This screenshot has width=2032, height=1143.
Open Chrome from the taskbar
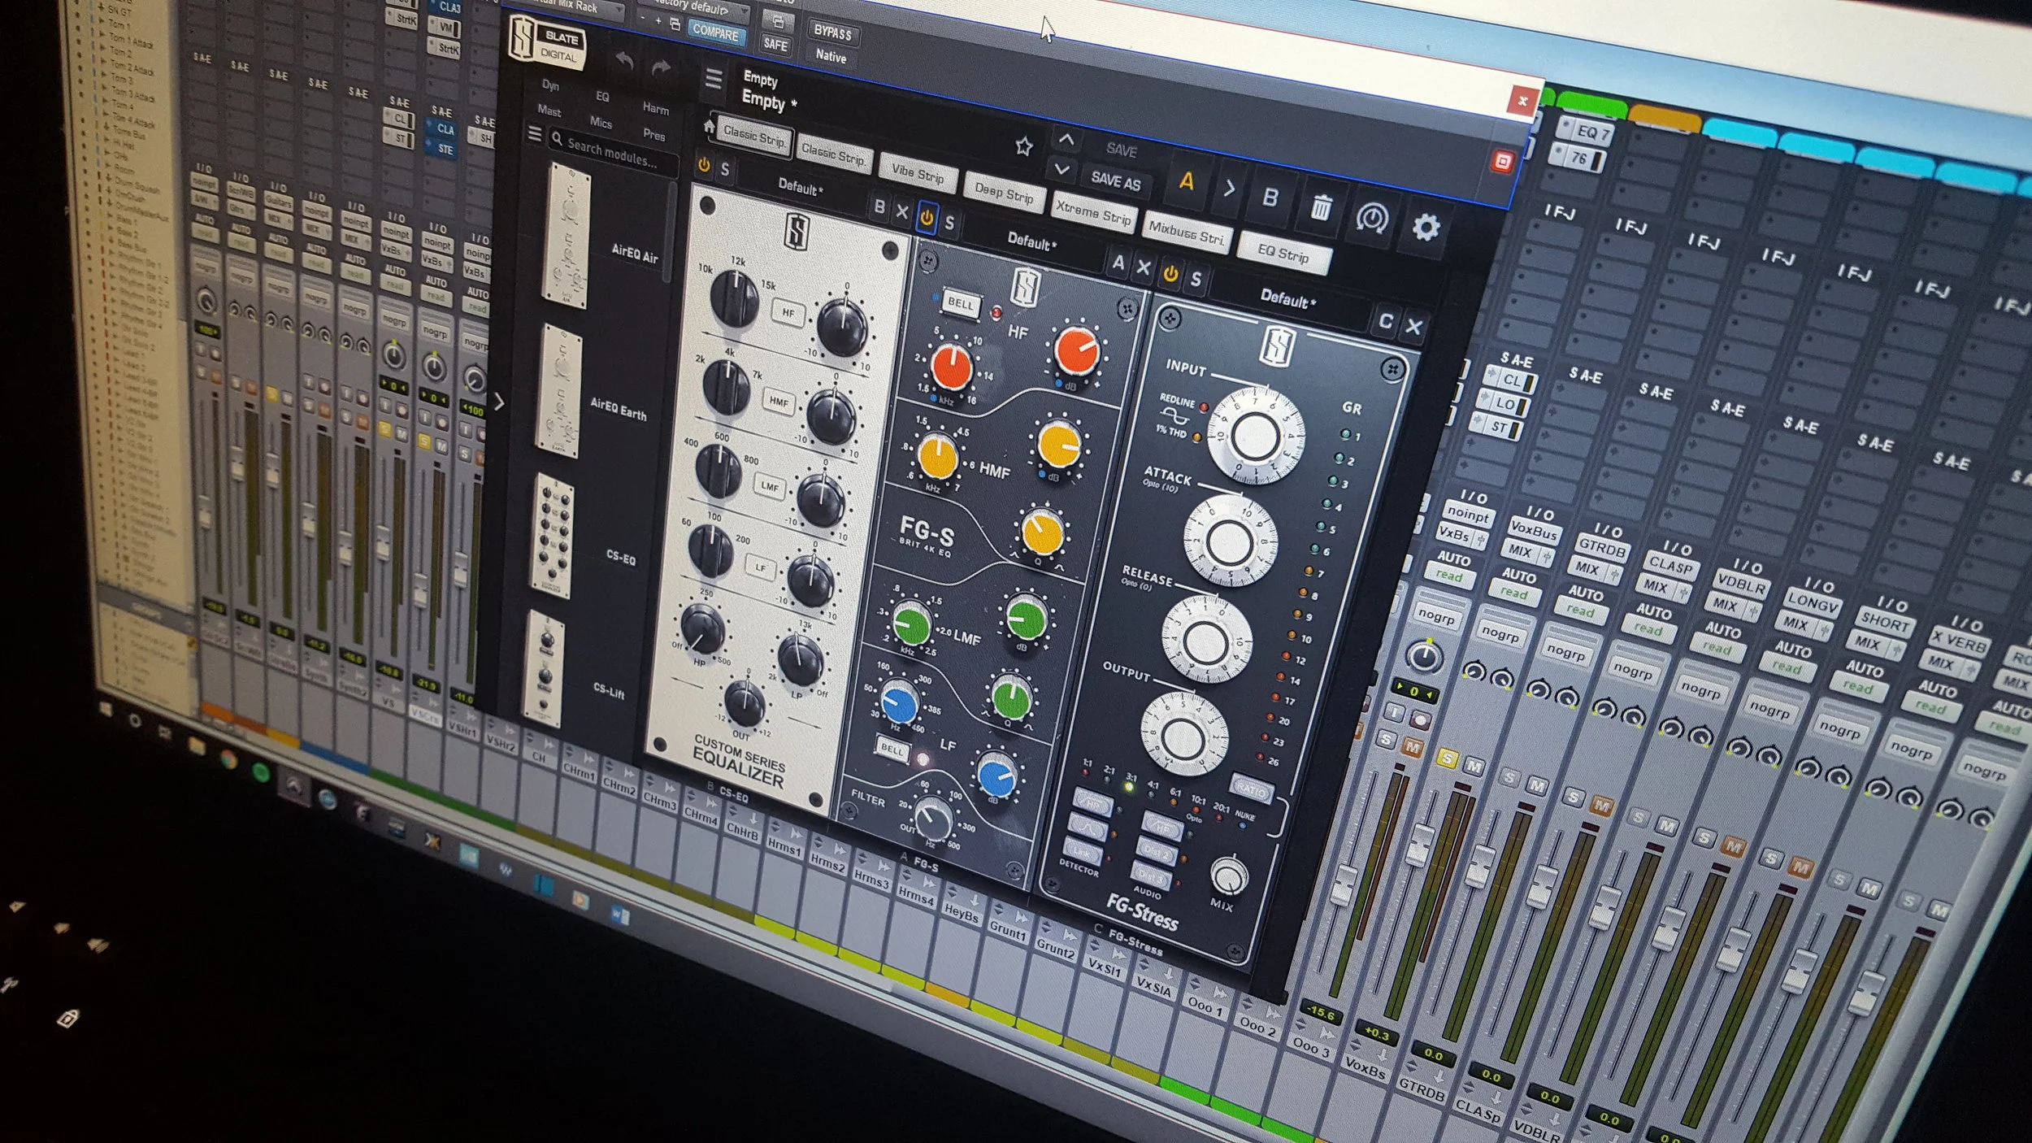point(229,759)
